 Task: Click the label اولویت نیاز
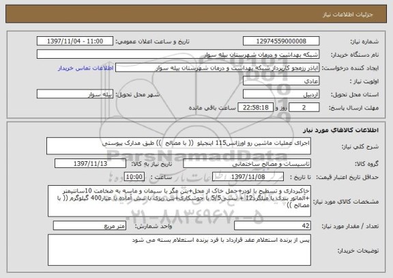click(364, 81)
